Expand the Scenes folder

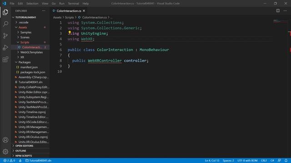pyautogui.click(x=25, y=37)
